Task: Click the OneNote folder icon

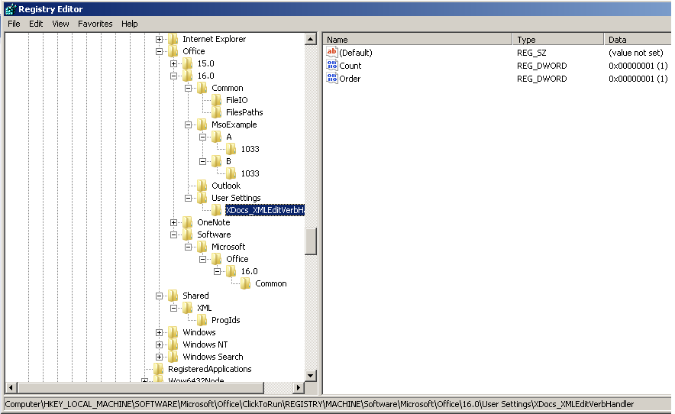Action: (188, 223)
